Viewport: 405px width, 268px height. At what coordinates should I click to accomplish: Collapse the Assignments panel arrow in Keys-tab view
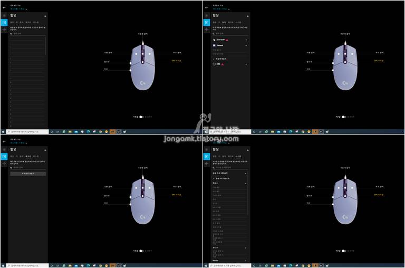tap(45, 16)
